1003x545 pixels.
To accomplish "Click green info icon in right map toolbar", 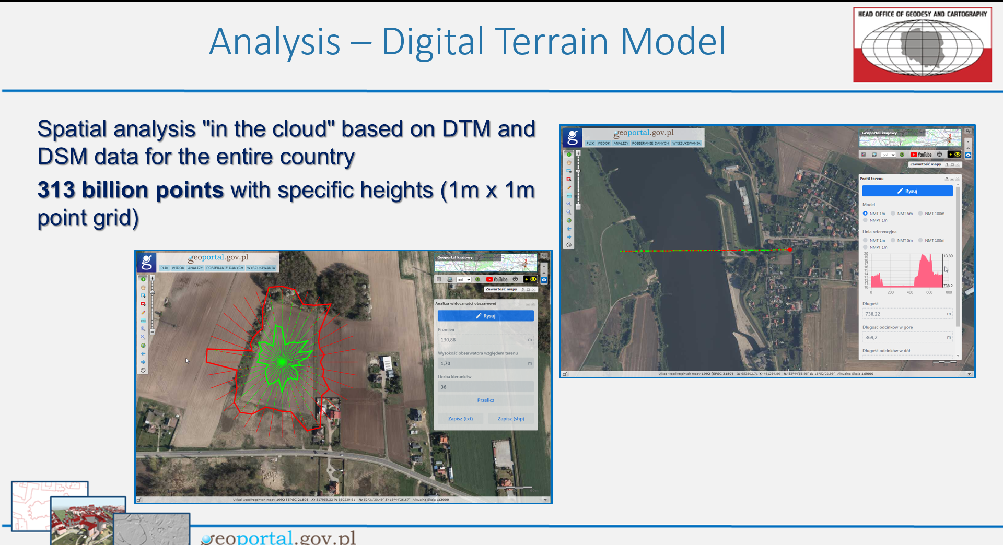I will click(x=569, y=155).
